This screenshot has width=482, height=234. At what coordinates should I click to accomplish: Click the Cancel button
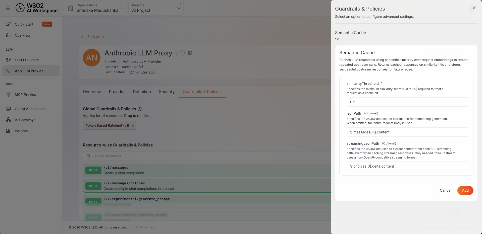click(x=445, y=190)
